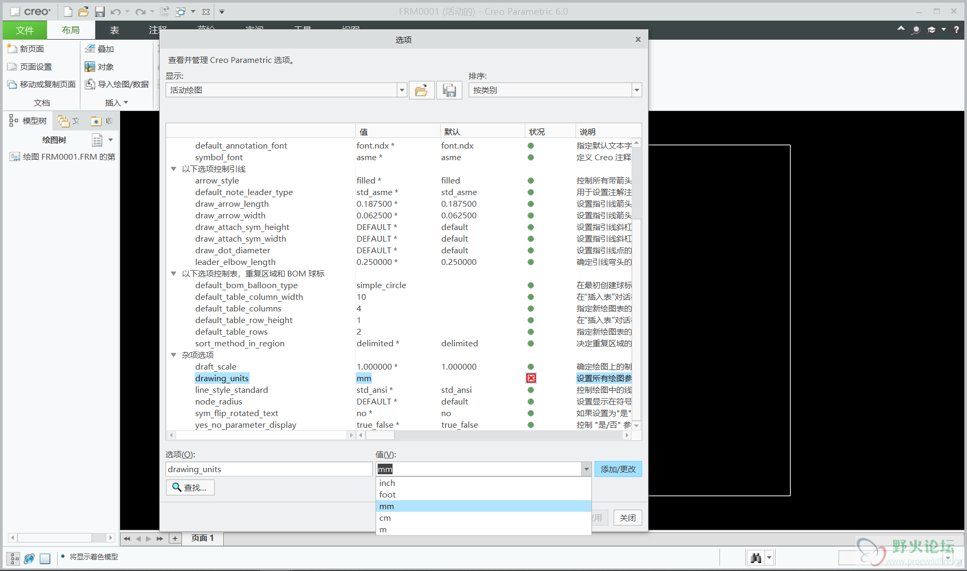Choose mm from units list
967x571 pixels.
pyautogui.click(x=483, y=506)
